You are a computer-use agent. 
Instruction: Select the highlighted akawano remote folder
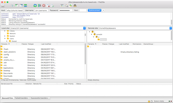pos(103,40)
